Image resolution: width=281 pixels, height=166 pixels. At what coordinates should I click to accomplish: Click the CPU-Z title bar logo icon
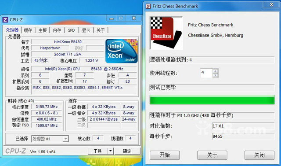pos(5,19)
